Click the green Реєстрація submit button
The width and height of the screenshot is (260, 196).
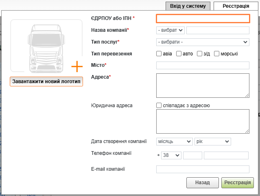coord(238,183)
